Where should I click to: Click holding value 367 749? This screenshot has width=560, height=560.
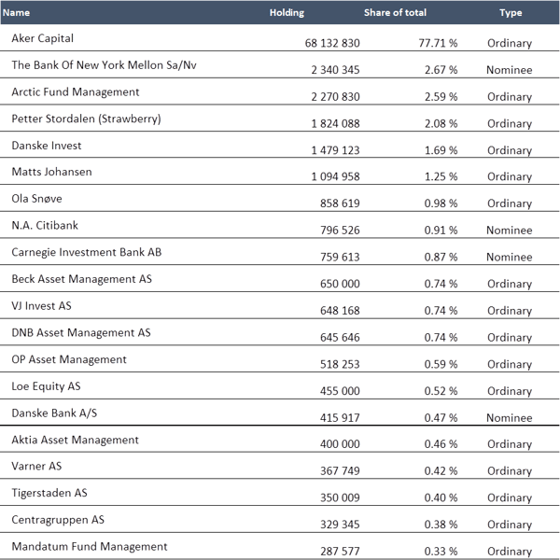pyautogui.click(x=340, y=471)
